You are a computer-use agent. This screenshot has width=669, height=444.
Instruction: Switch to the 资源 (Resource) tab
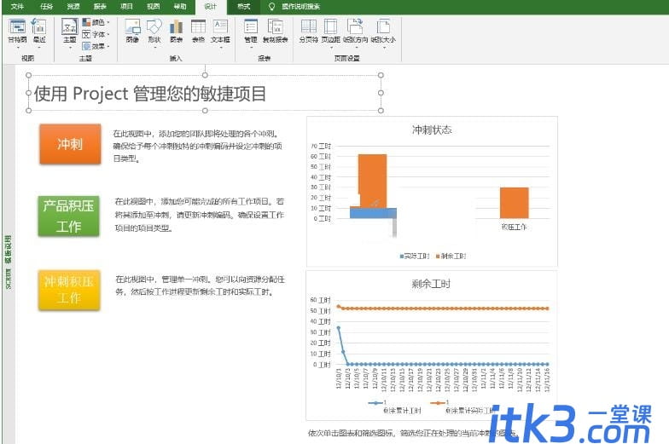coord(73,7)
